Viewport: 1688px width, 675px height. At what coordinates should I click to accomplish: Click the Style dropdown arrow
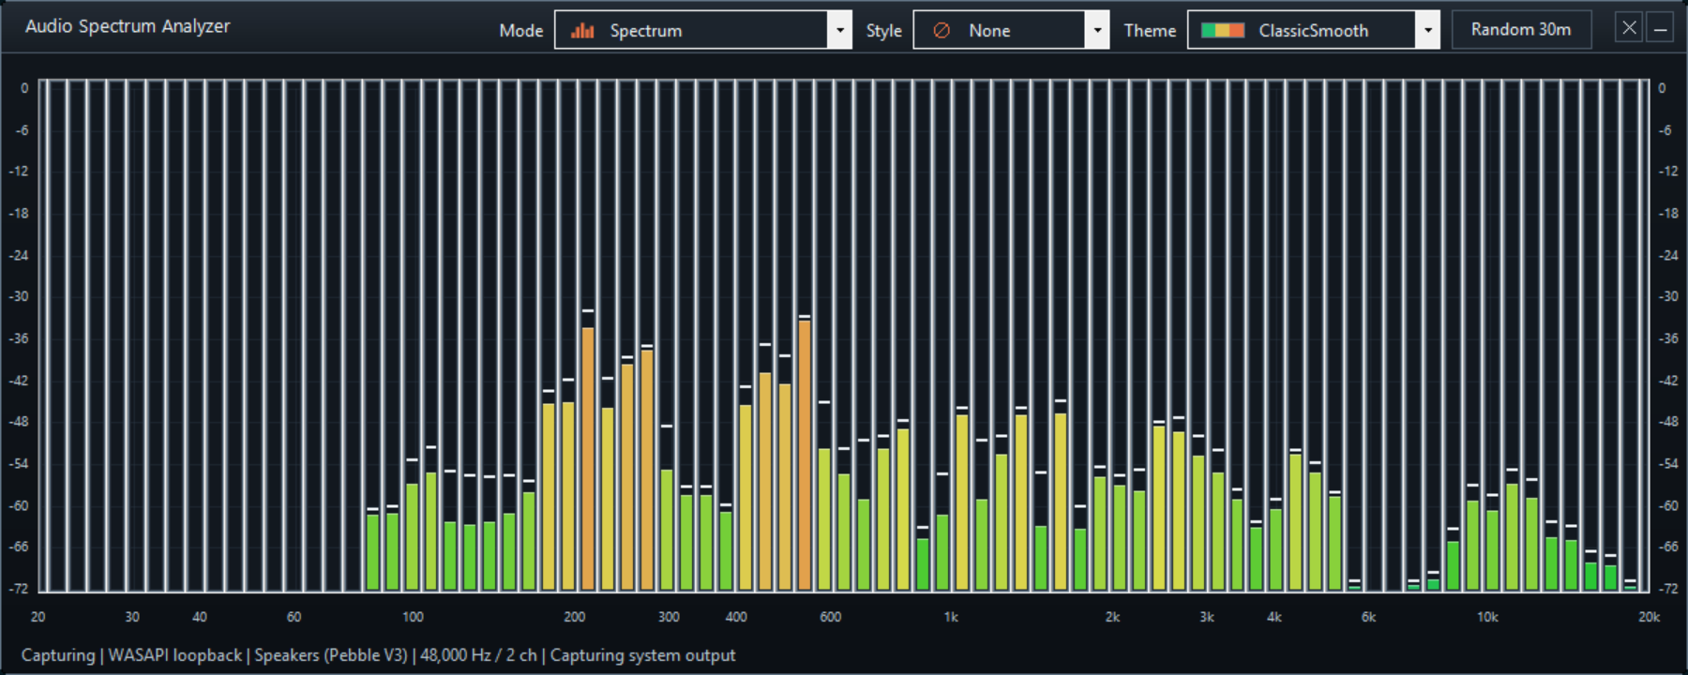pos(1097,30)
